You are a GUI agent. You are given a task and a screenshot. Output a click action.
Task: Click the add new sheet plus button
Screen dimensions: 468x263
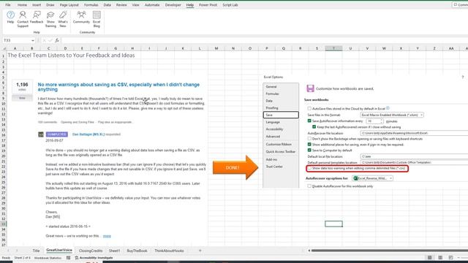click(x=200, y=251)
